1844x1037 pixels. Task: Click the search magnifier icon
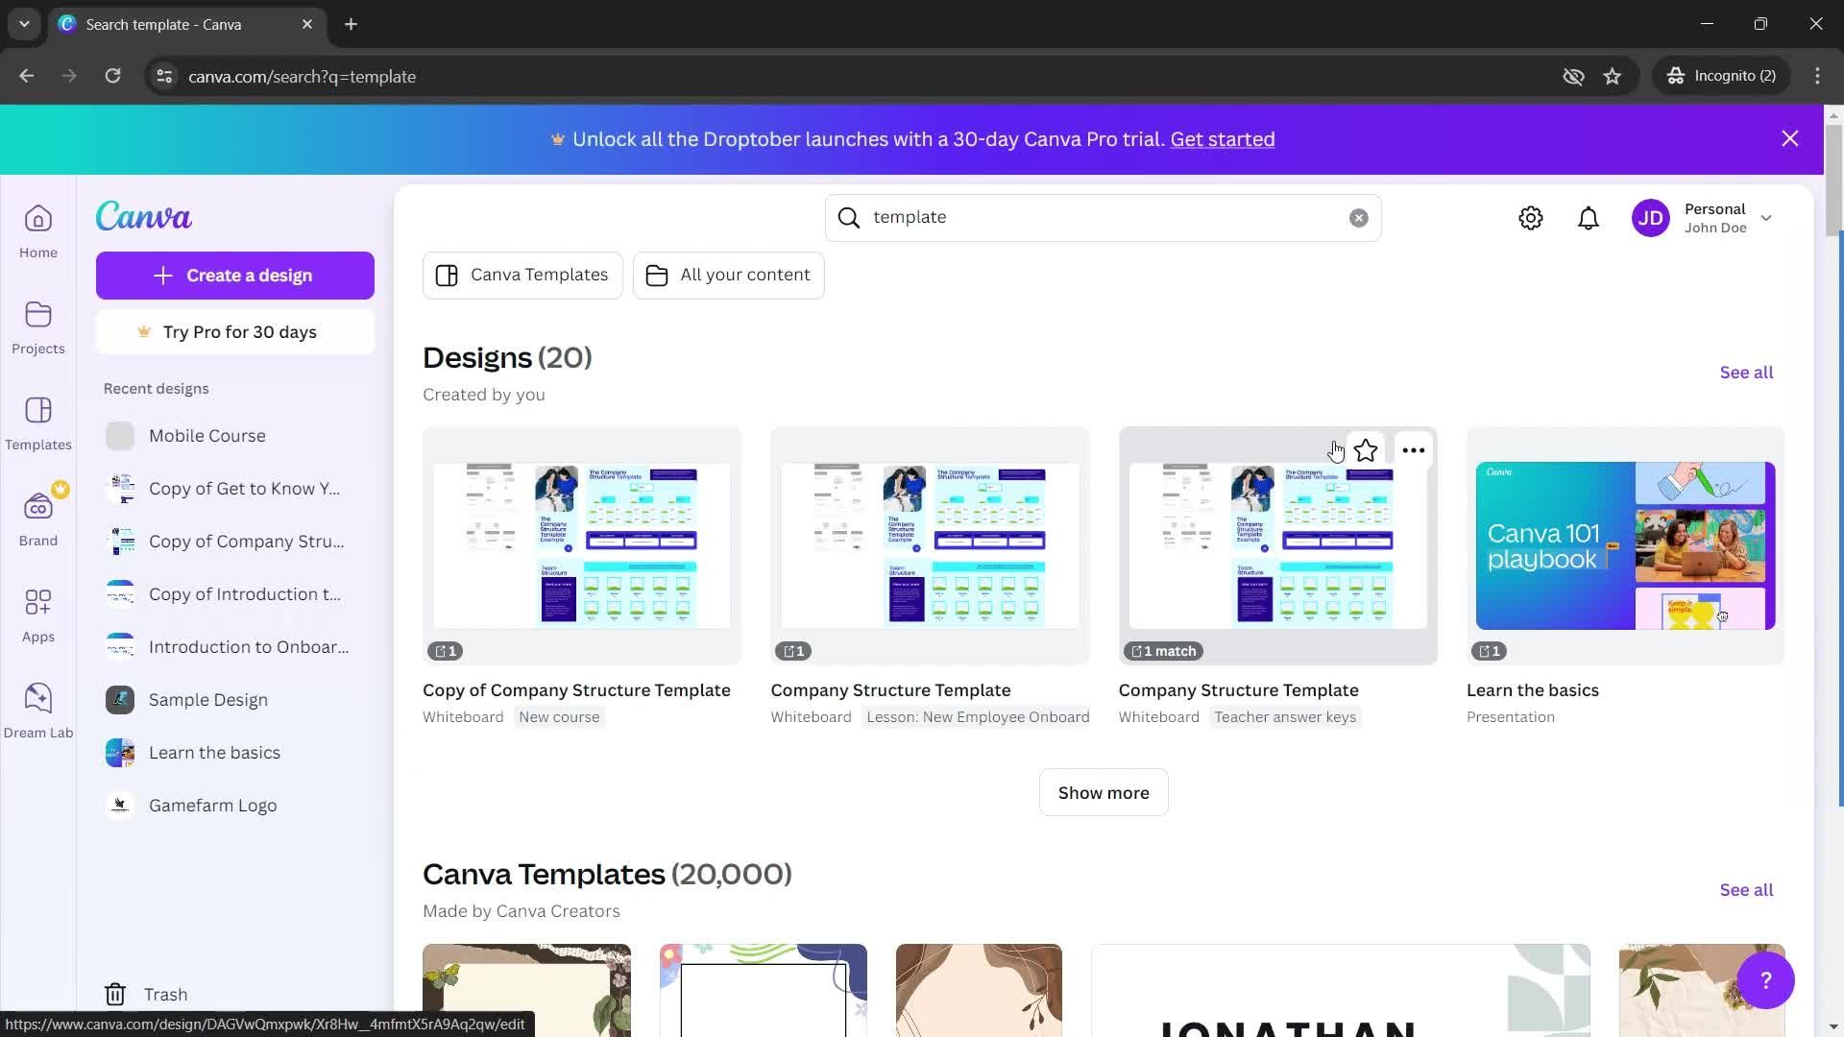click(849, 218)
